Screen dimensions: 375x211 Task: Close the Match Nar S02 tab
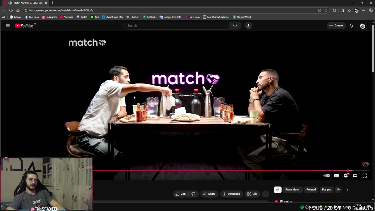pyautogui.click(x=46, y=3)
